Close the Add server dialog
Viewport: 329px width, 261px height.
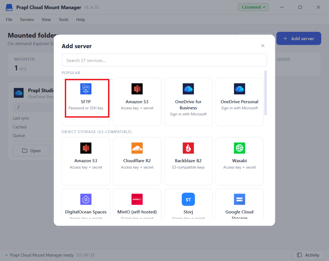pyautogui.click(x=263, y=46)
